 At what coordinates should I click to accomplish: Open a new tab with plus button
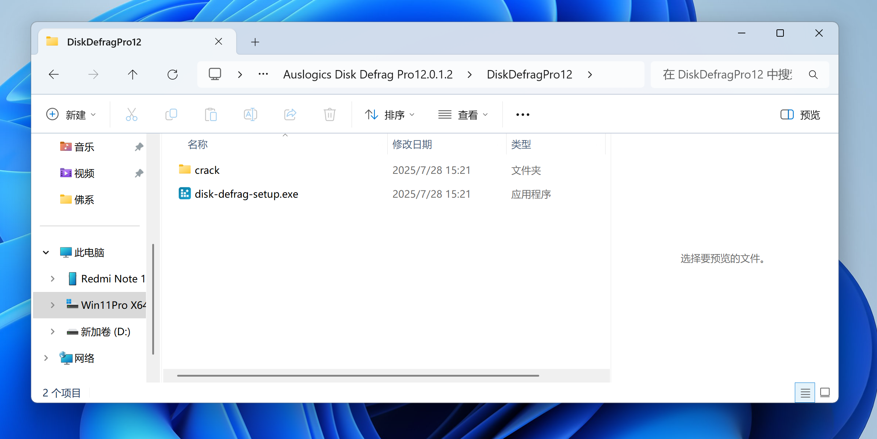tap(255, 42)
